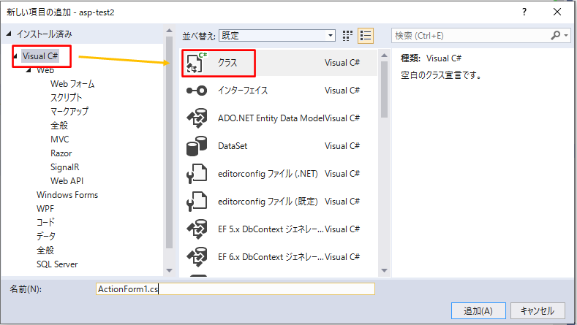The height and width of the screenshot is (325, 577).
Task: Switch to medium icons list view
Action: click(366, 36)
